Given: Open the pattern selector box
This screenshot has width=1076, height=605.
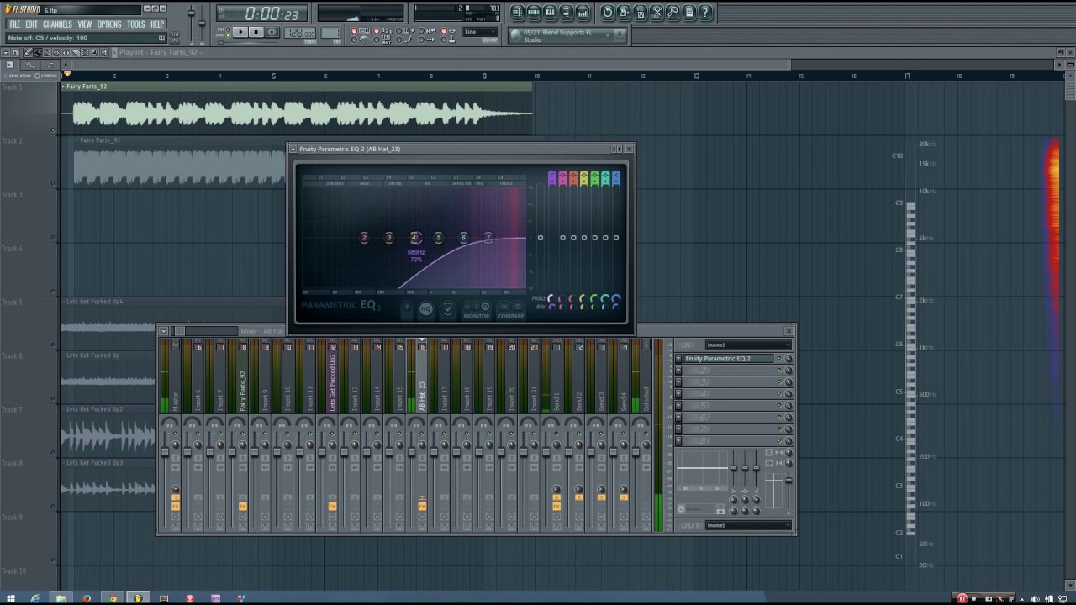Looking at the screenshot, I should (x=330, y=32).
